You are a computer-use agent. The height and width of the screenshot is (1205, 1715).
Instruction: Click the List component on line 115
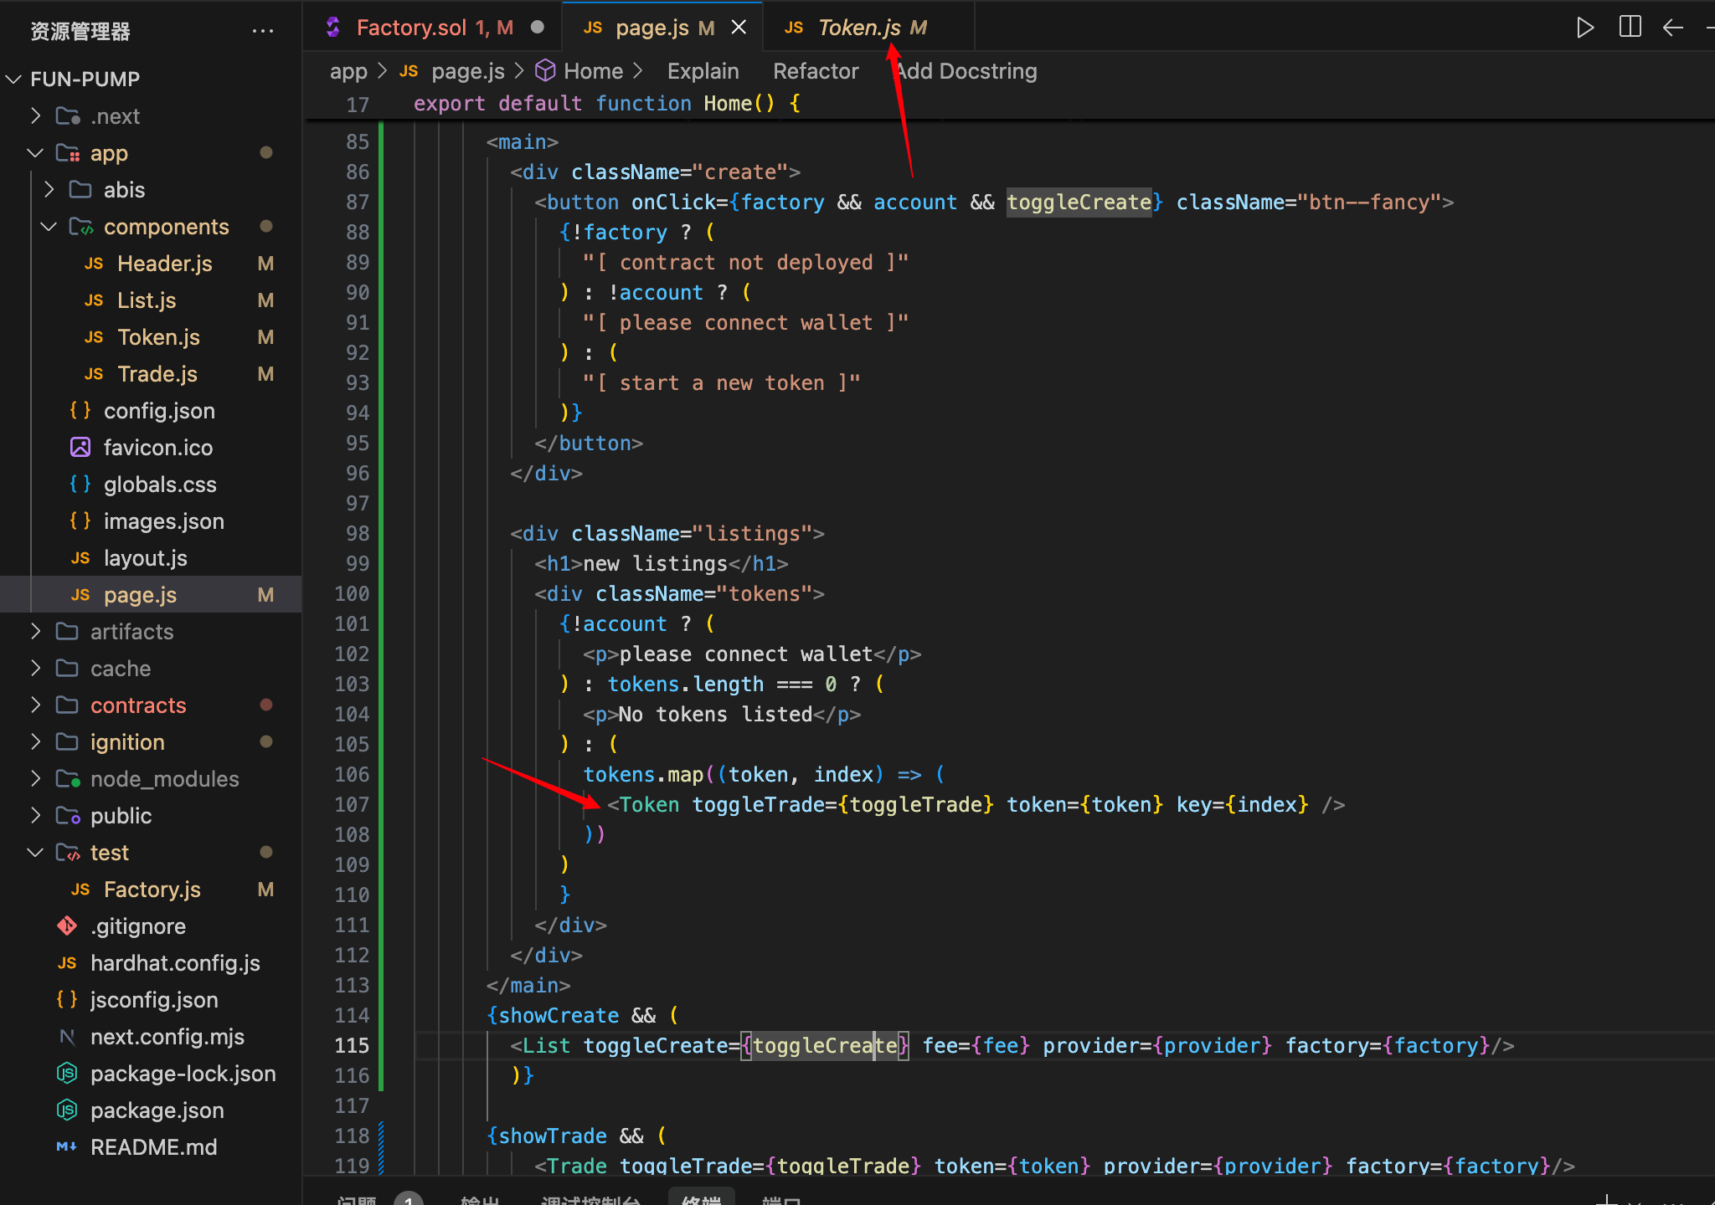pyautogui.click(x=546, y=1045)
